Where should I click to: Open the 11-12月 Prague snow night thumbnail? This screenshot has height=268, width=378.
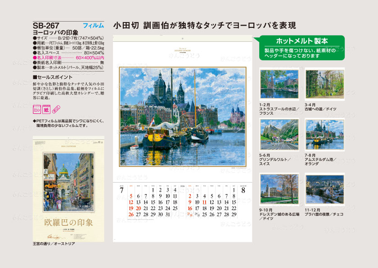click(x=325, y=189)
